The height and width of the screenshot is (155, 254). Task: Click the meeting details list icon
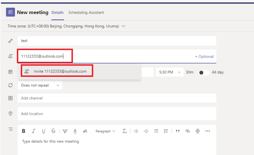tap(11, 129)
